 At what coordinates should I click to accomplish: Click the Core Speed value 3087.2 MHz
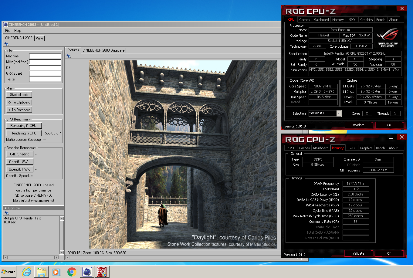coord(323,86)
